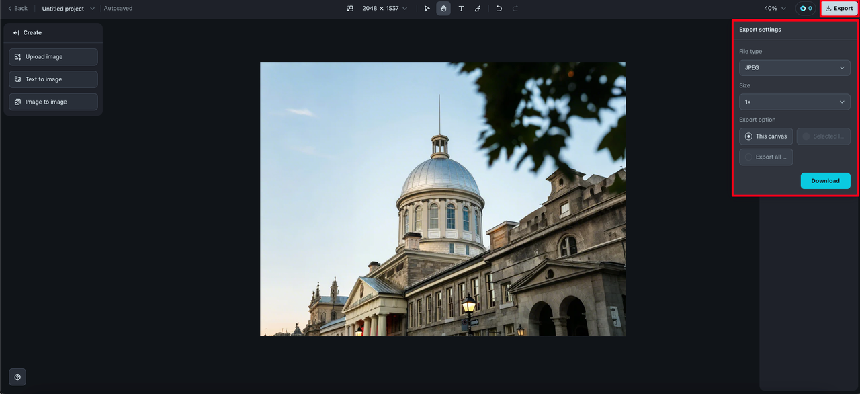Expand the Untitled project name menu
Screen dimensions: 860x394
point(68,9)
